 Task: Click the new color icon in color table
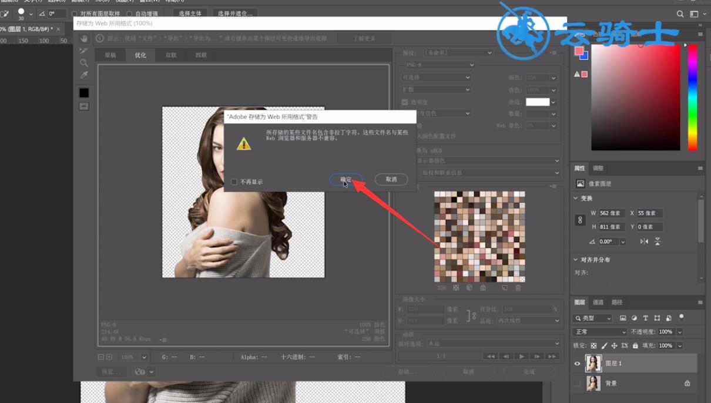(x=505, y=288)
